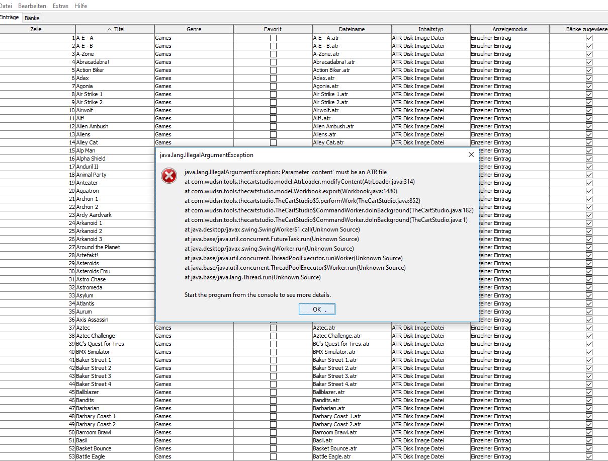Select the Baker Street 3 title cell

tap(115, 376)
